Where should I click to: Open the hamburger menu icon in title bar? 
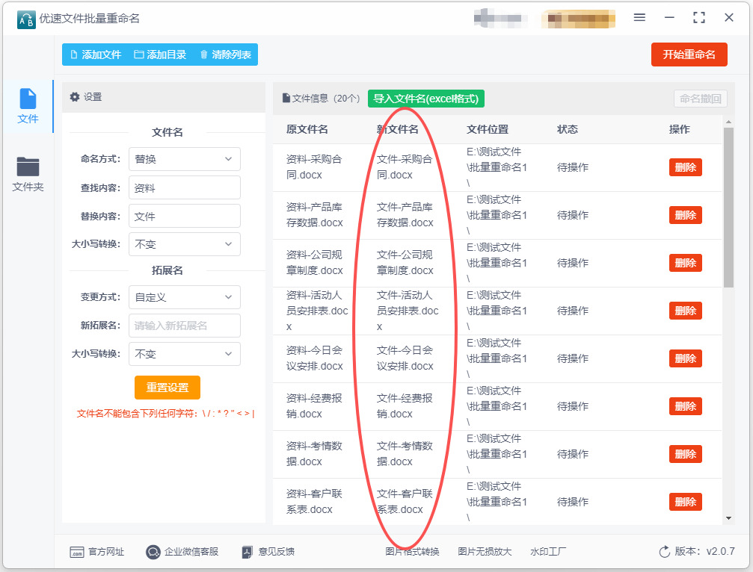(x=639, y=17)
